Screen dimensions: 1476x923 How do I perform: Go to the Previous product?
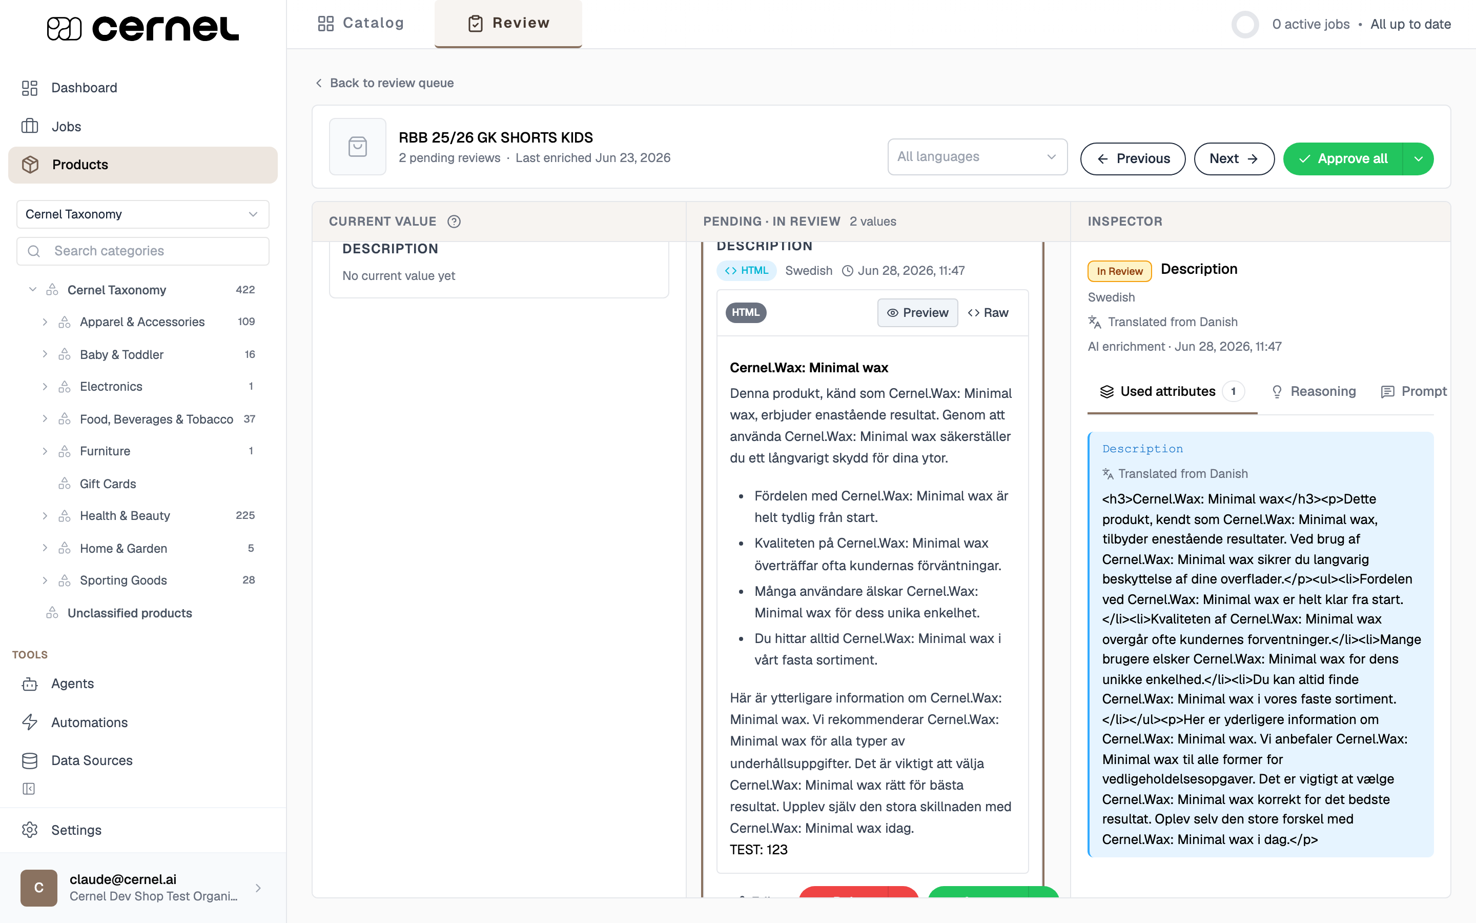pos(1133,159)
